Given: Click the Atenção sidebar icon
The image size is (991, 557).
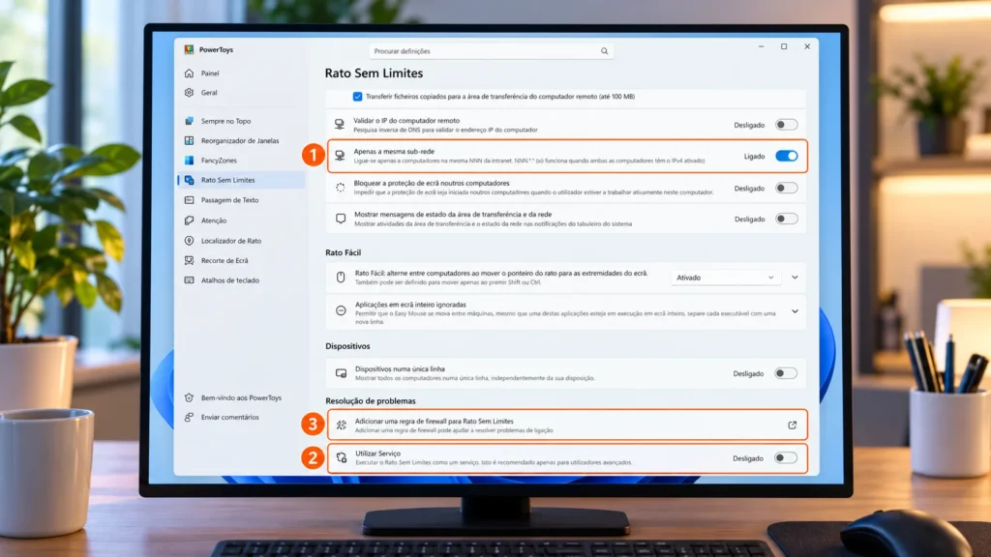Looking at the screenshot, I should point(189,220).
